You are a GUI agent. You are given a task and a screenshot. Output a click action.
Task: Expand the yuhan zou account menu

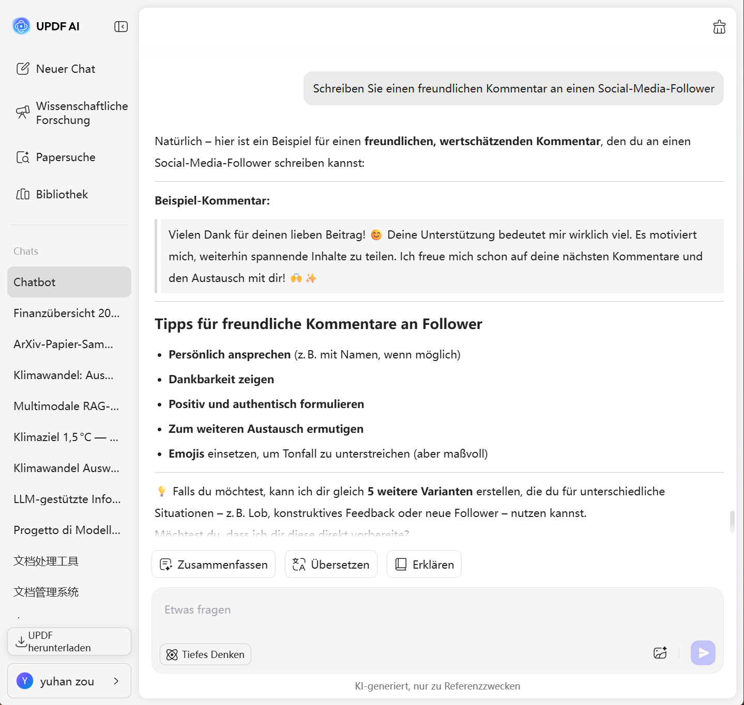click(69, 681)
